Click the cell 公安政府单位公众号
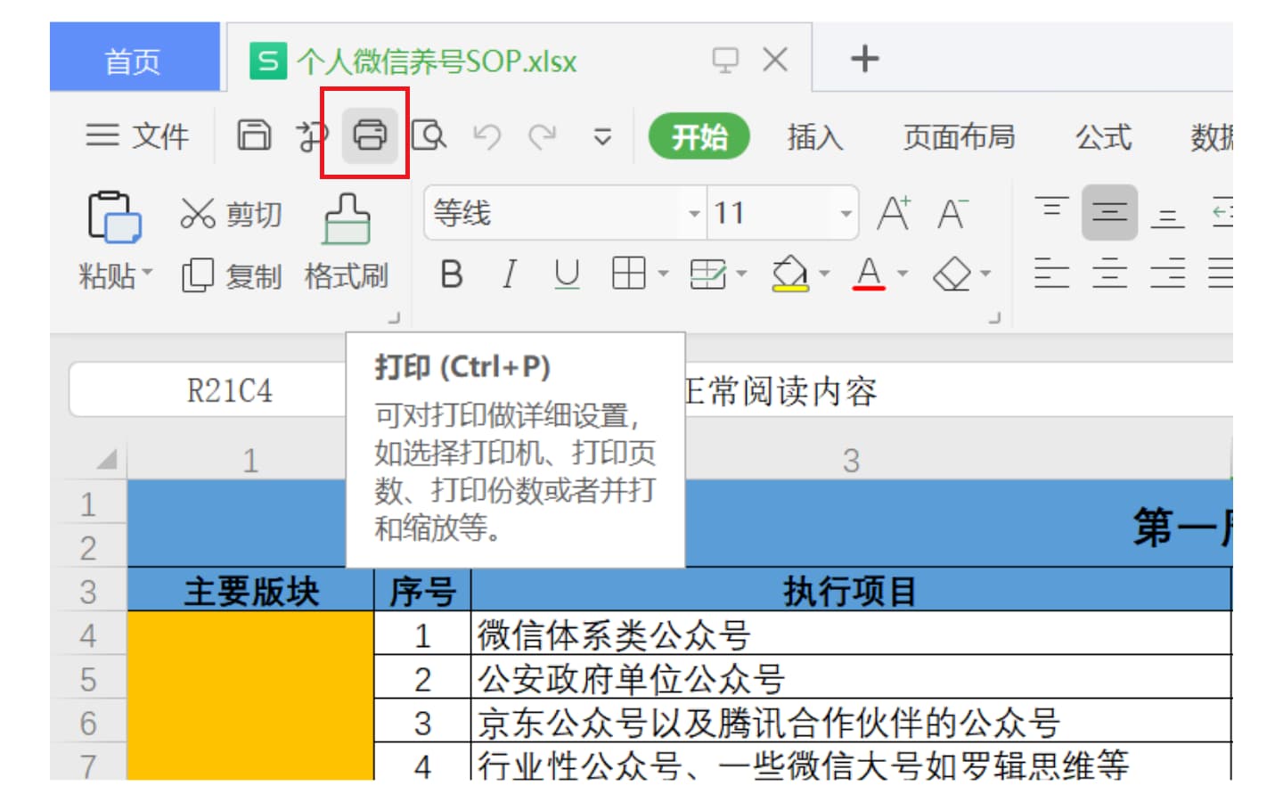Viewport: 1283px width, 802px height. click(x=850, y=679)
